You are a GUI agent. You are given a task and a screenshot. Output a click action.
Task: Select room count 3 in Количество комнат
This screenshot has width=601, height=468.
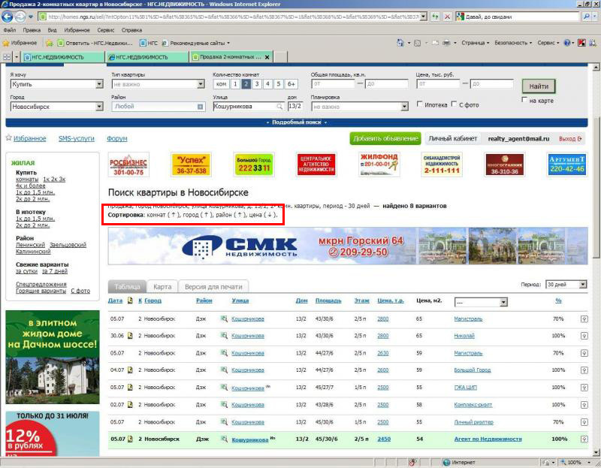(x=257, y=84)
